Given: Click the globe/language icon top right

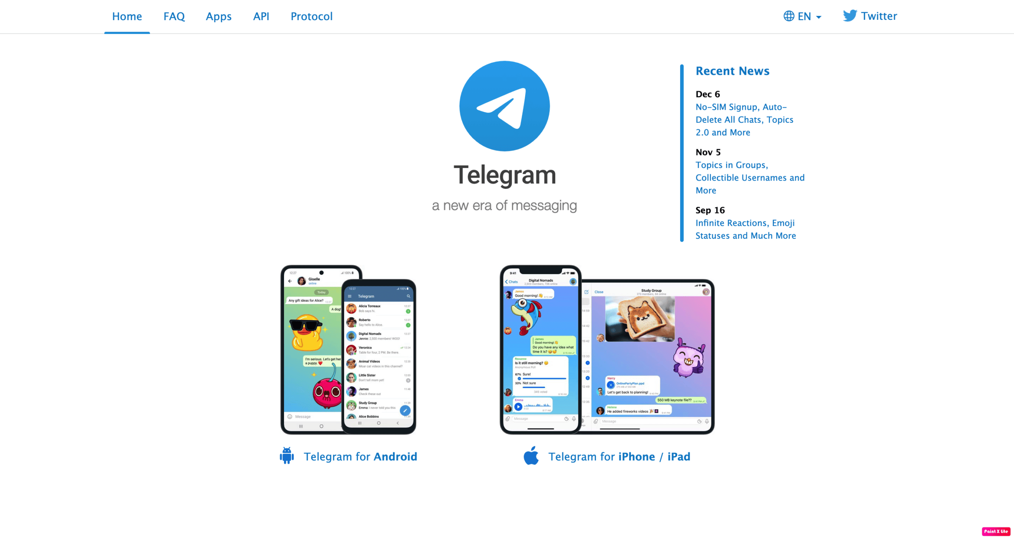Looking at the screenshot, I should 790,16.
